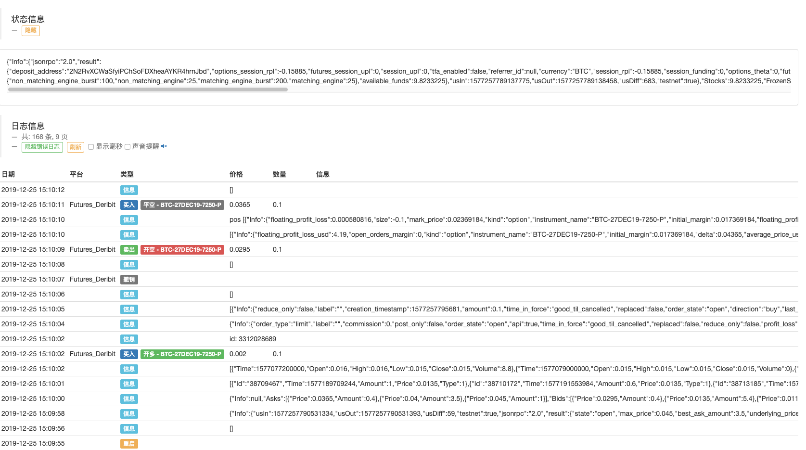The width and height of the screenshot is (806, 450).
Task: Click the 隐藏 button under 状态信息
Action: (x=31, y=30)
